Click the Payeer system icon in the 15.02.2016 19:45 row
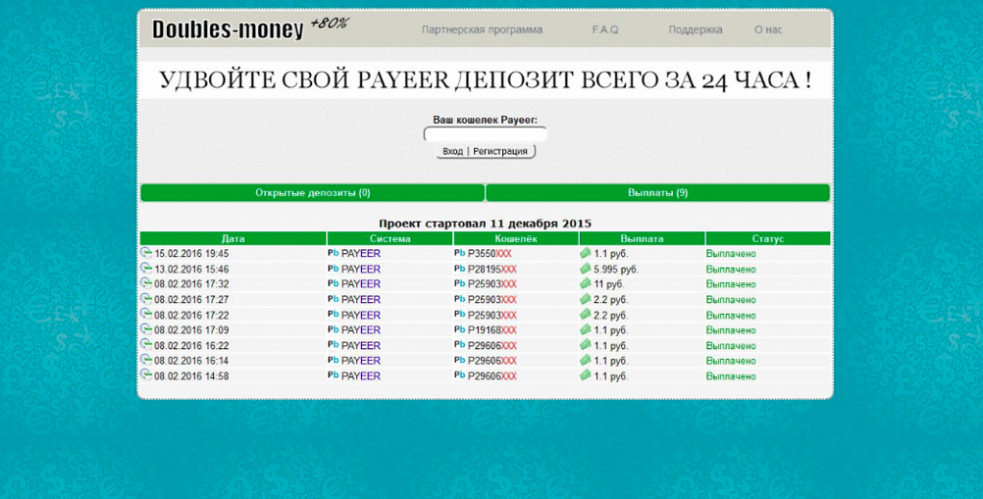 click(333, 253)
